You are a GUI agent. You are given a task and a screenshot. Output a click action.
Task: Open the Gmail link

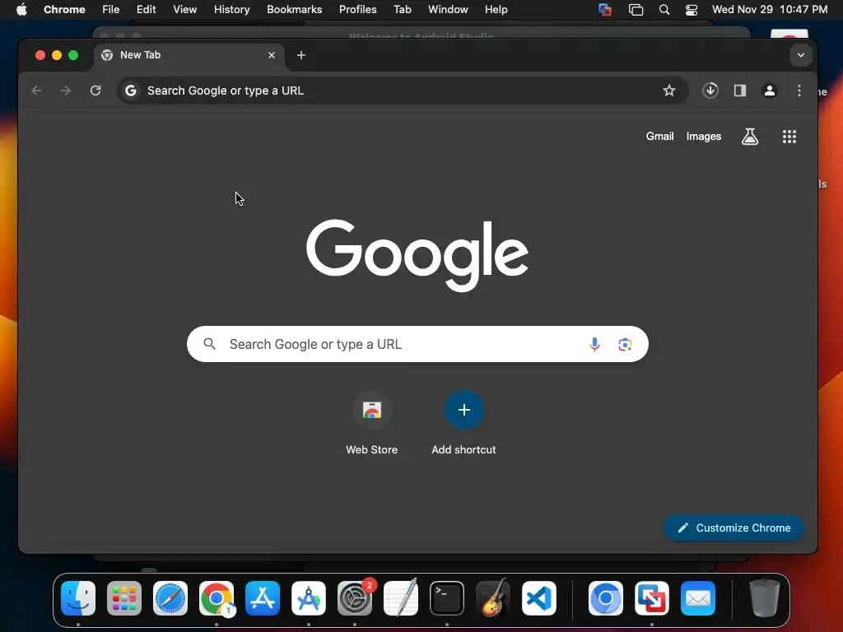659,137
